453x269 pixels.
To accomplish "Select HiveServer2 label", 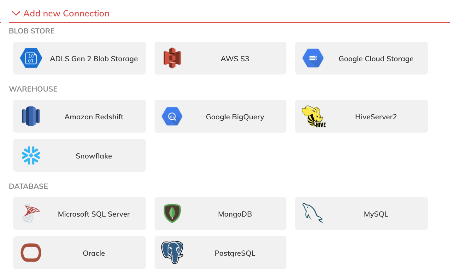I will [376, 117].
